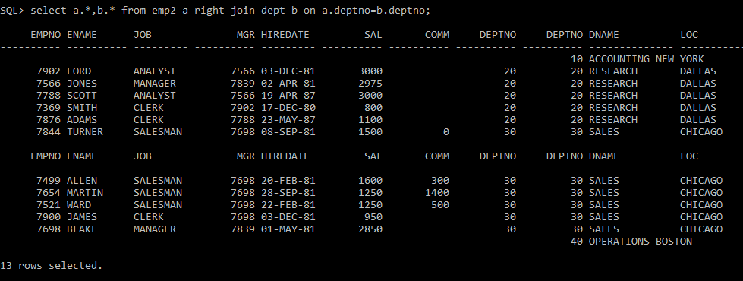
Task: Click JOB value CLERK in JAMES's row
Action: tap(148, 217)
